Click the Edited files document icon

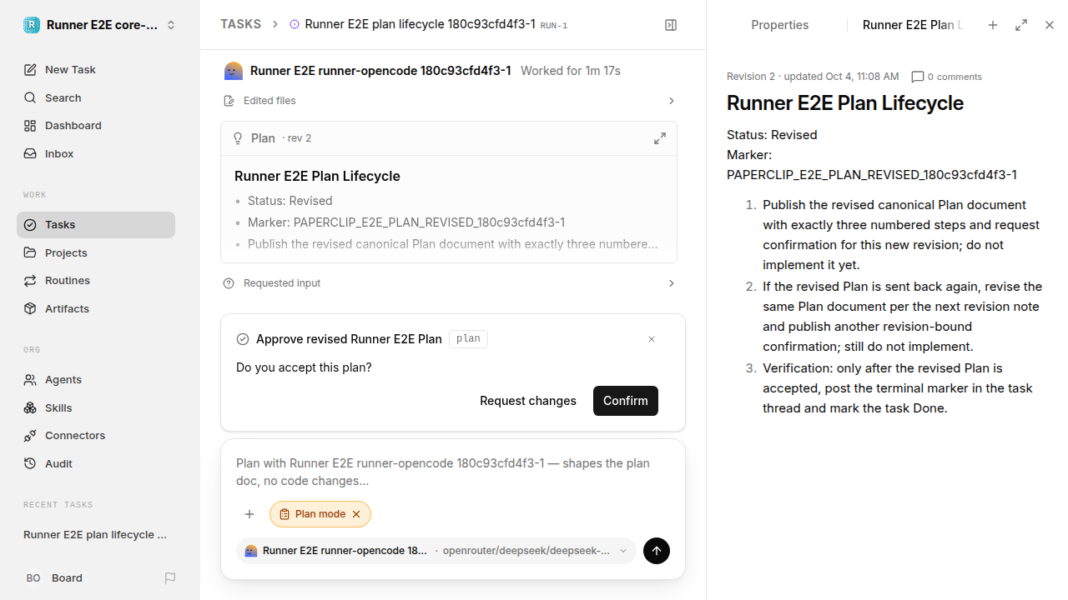point(229,101)
